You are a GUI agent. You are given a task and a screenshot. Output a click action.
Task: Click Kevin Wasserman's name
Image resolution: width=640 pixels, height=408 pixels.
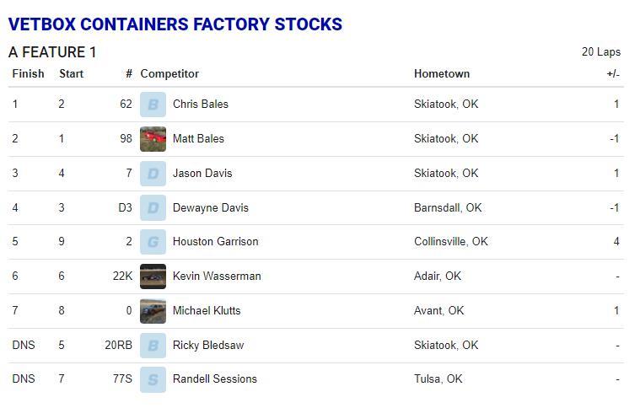coord(217,276)
